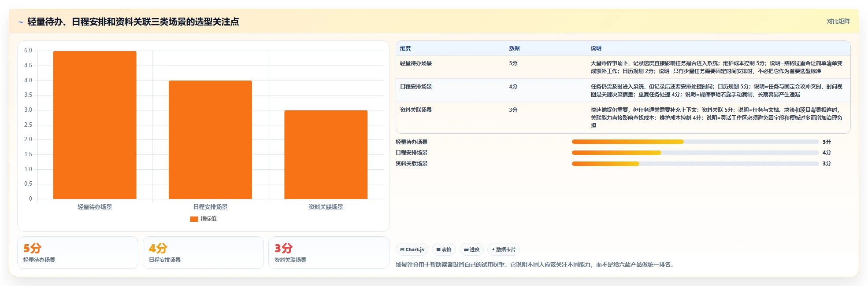The width and height of the screenshot is (868, 286).
Task: Click the 表格 tag chip
Action: (444, 249)
